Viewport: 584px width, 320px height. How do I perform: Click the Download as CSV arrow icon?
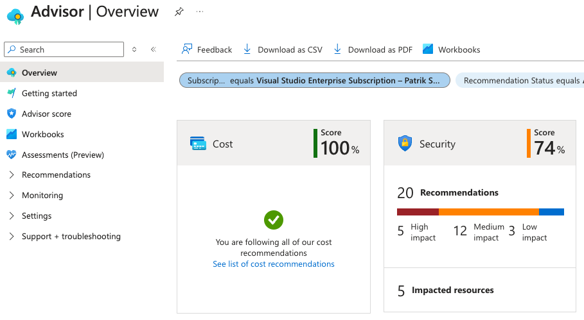[247, 49]
